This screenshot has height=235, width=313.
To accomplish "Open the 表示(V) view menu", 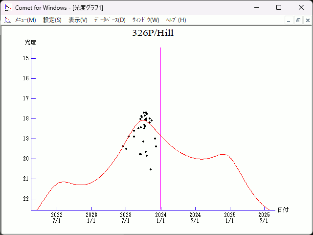I will (78, 20).
